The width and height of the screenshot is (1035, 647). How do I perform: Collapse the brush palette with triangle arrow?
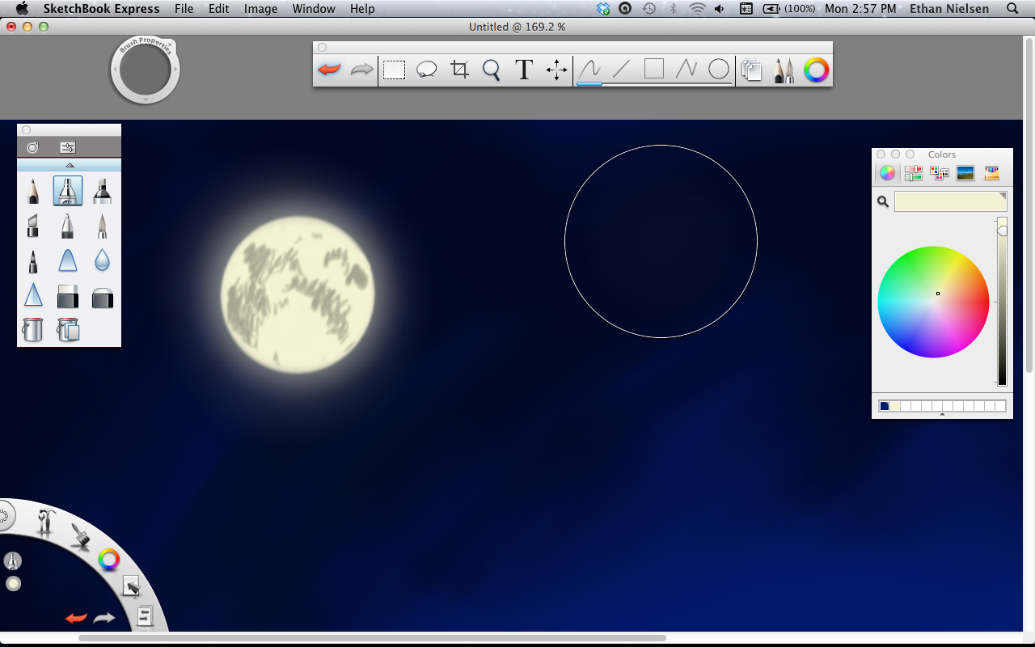click(x=69, y=165)
